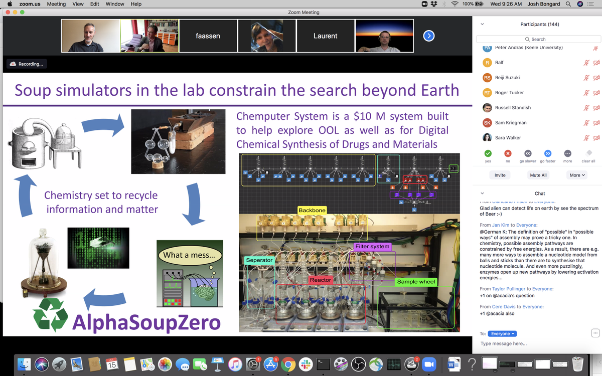Open date and time in menu bar

click(506, 4)
